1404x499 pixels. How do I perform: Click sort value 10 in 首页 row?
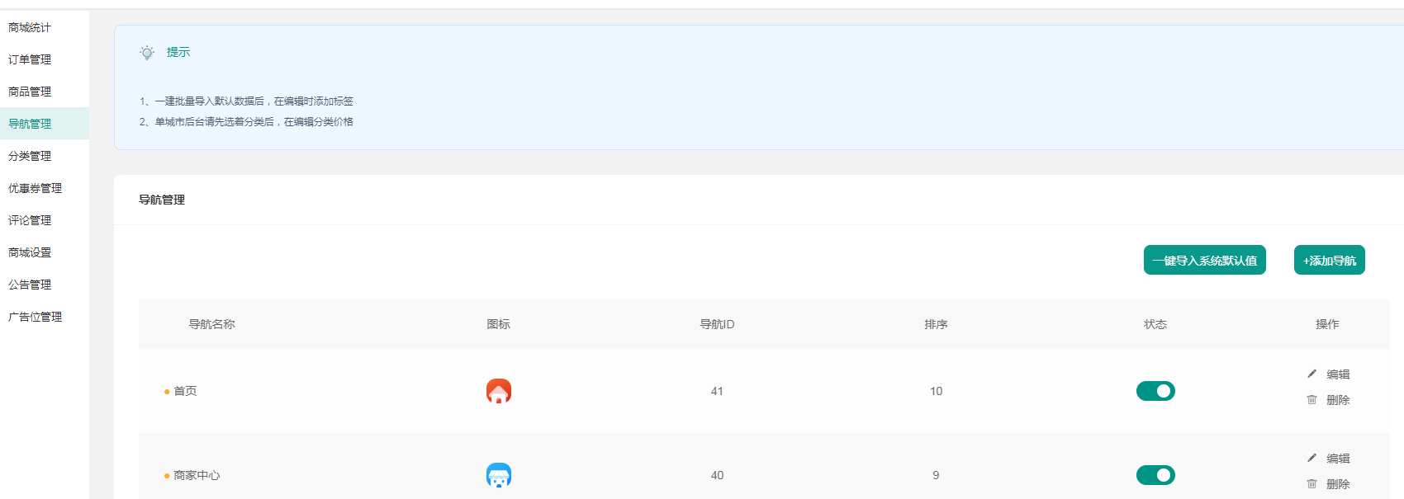point(936,391)
